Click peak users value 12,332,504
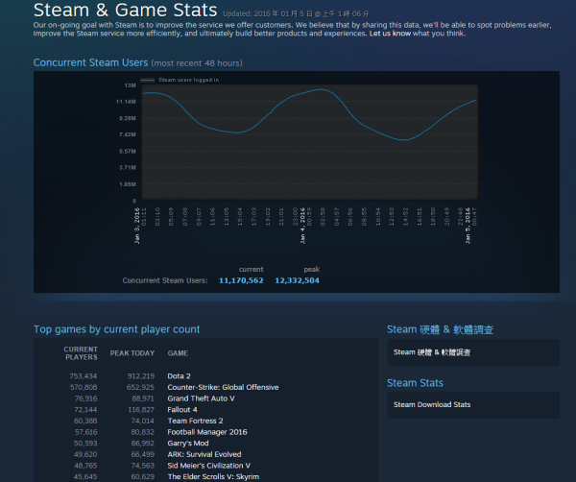Screen dimensions: 576x482 click(298, 280)
